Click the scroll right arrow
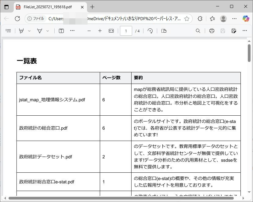This screenshot has height=202, width=253. pyautogui.click(x=243, y=198)
